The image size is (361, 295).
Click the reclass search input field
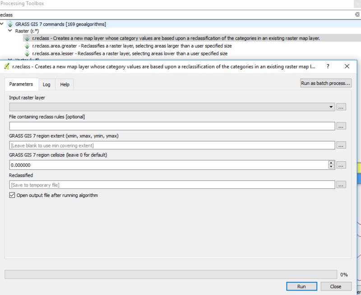tap(135, 14)
